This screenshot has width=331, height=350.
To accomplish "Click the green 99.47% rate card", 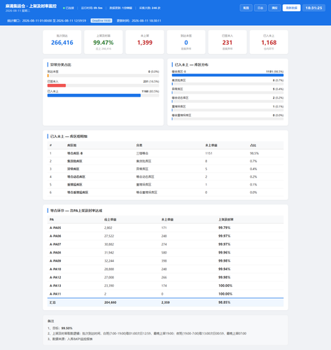I will 104,42.
